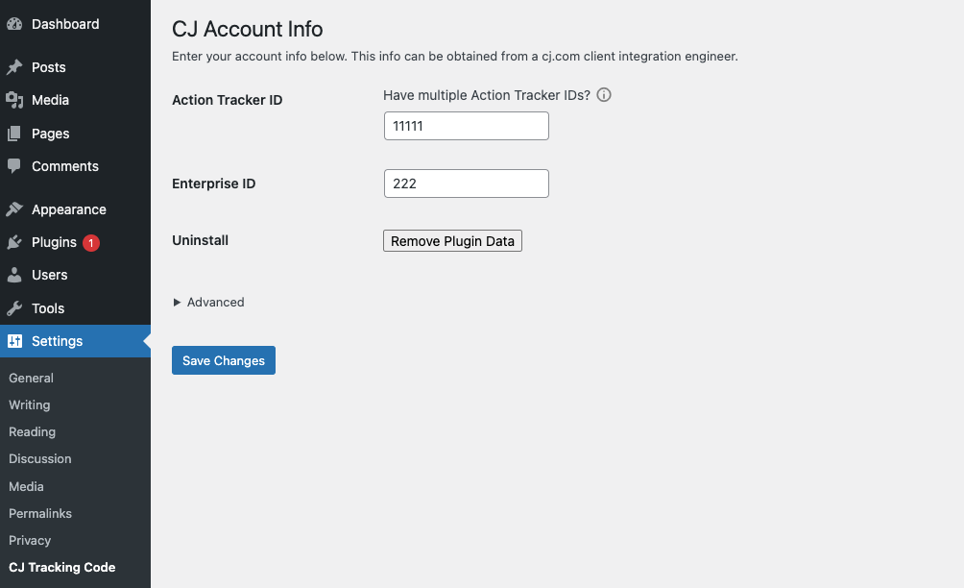This screenshot has height=588, width=964.
Task: Click the Action Tracker ID label
Action: point(228,100)
